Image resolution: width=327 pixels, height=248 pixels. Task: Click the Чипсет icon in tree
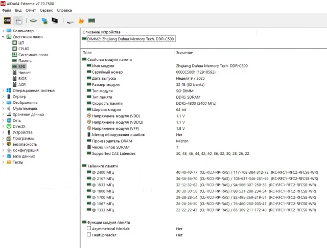pos(14,73)
